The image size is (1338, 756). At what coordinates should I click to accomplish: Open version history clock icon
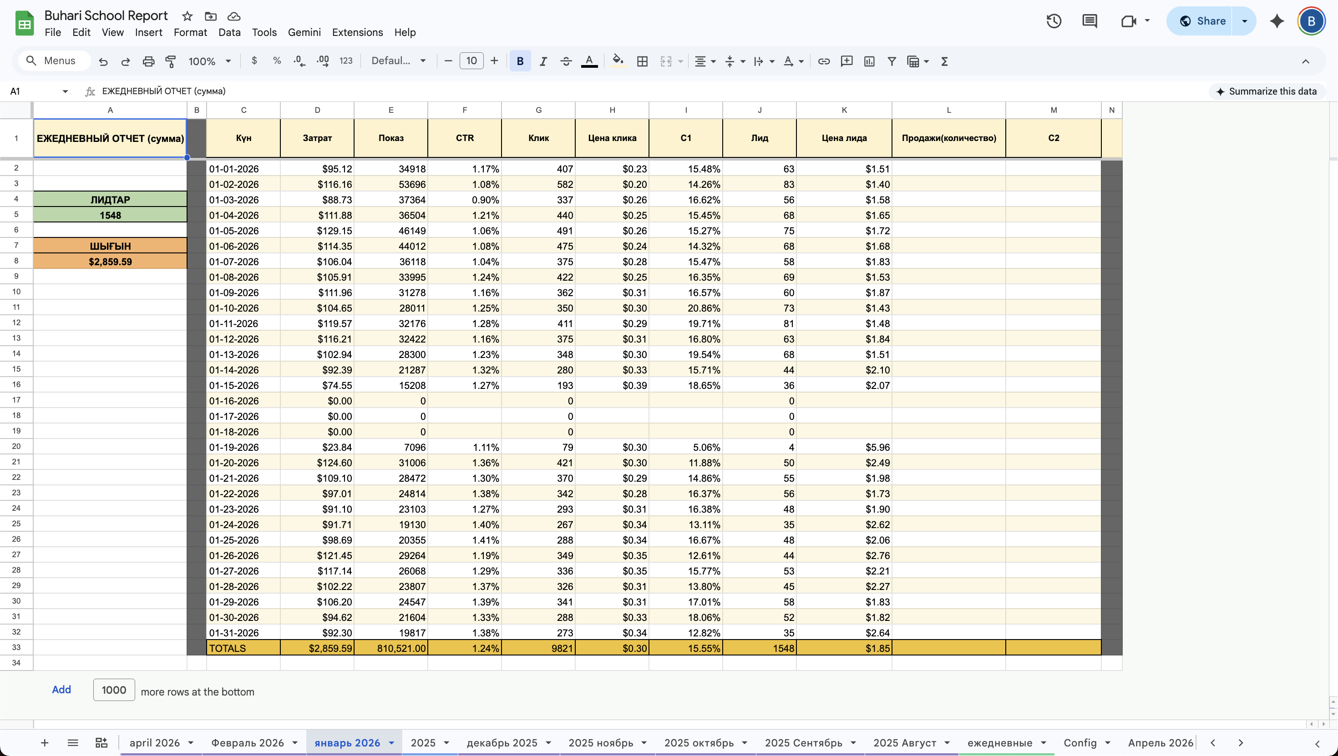click(1054, 21)
